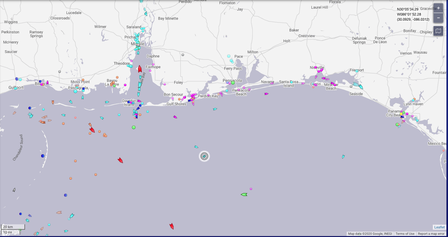Click the Gulf Shores label
This screenshot has width=448, height=237.
pos(176,104)
